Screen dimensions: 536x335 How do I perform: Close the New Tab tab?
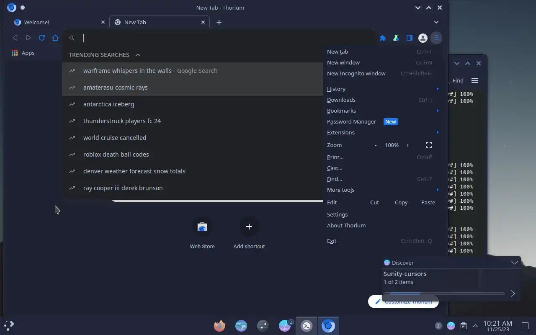click(204, 22)
